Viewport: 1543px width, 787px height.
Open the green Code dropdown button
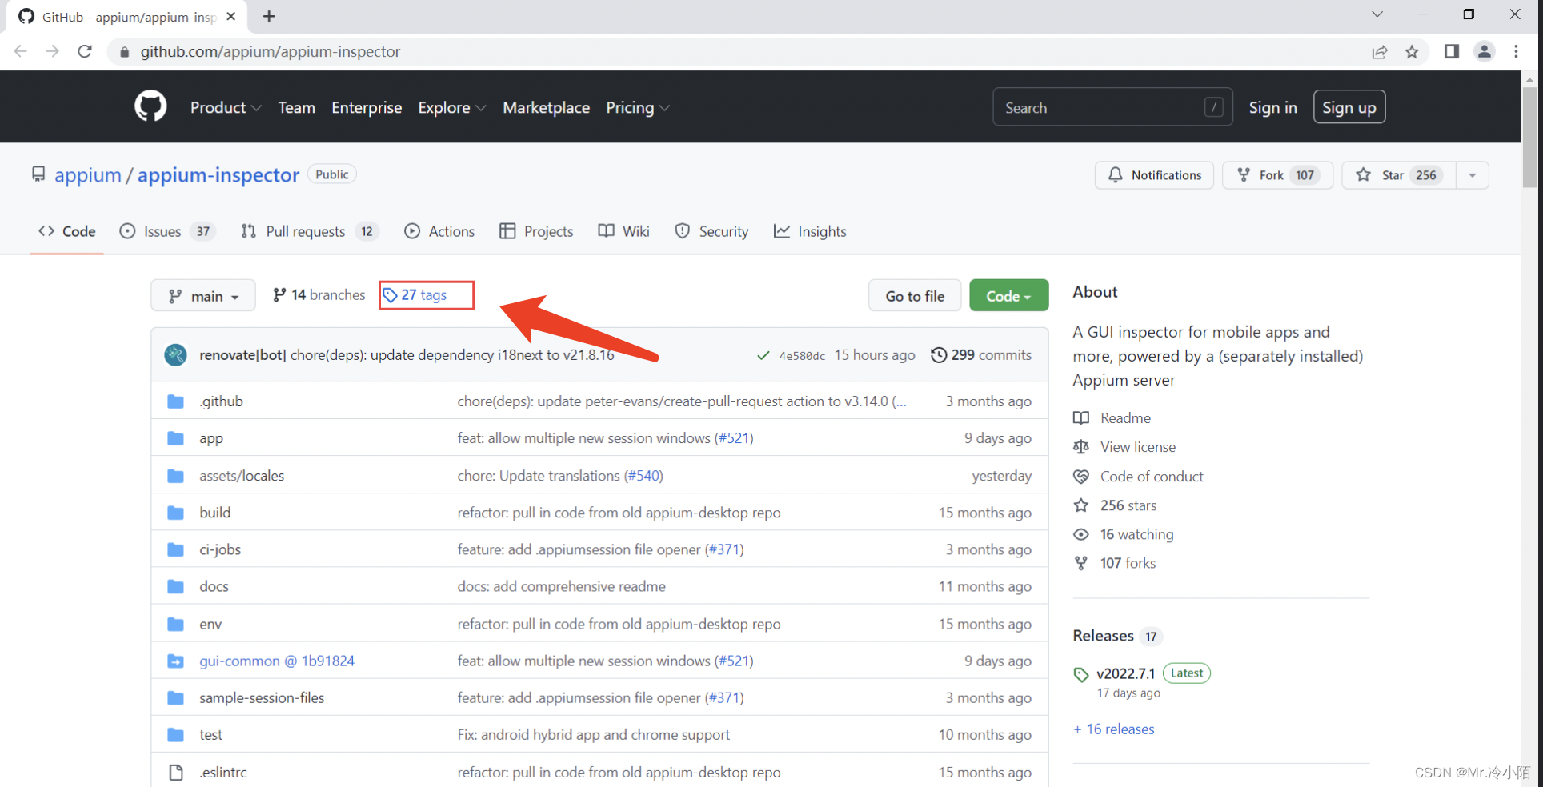[x=1008, y=295]
